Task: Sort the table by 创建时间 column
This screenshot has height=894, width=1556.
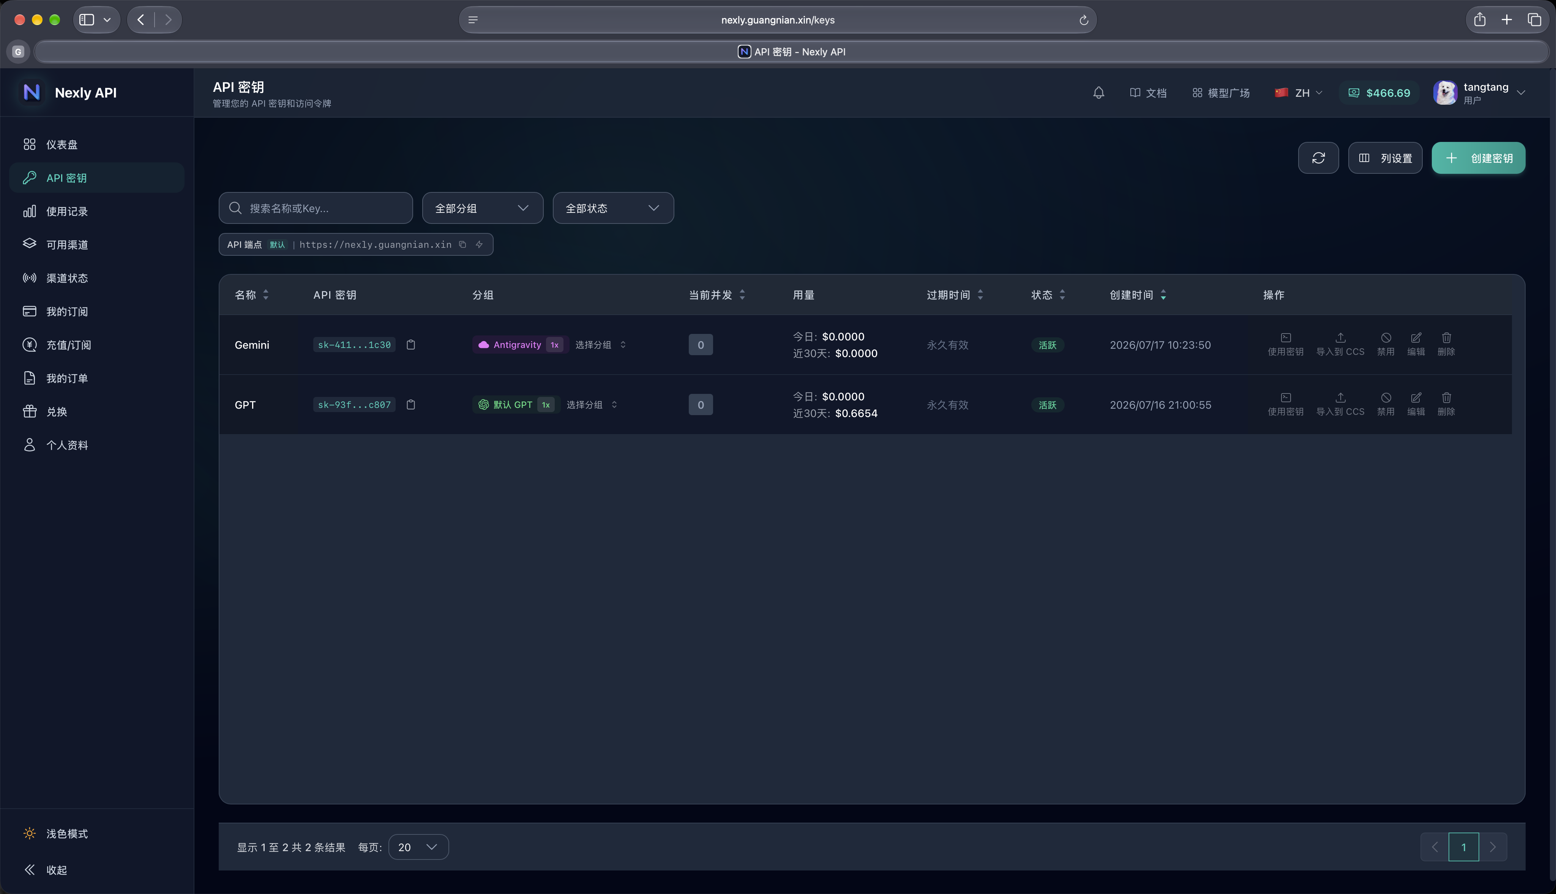Action: [1138, 295]
